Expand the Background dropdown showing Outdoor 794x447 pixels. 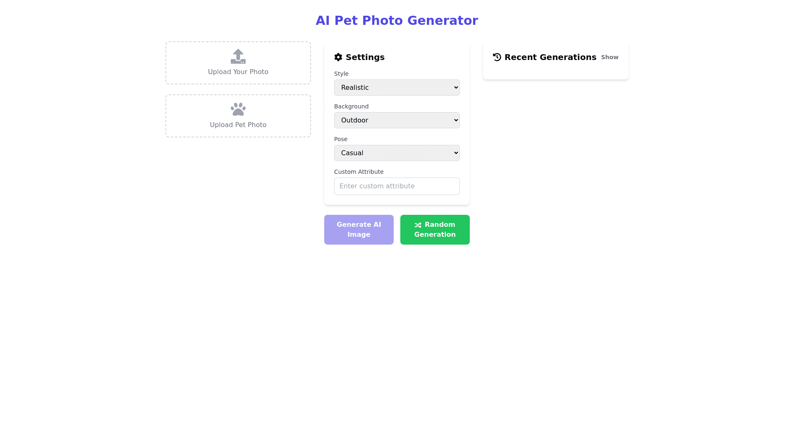[397, 120]
